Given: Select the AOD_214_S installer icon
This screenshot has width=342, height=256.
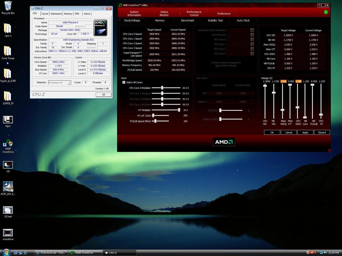Looking at the screenshot, I should 8,189.
